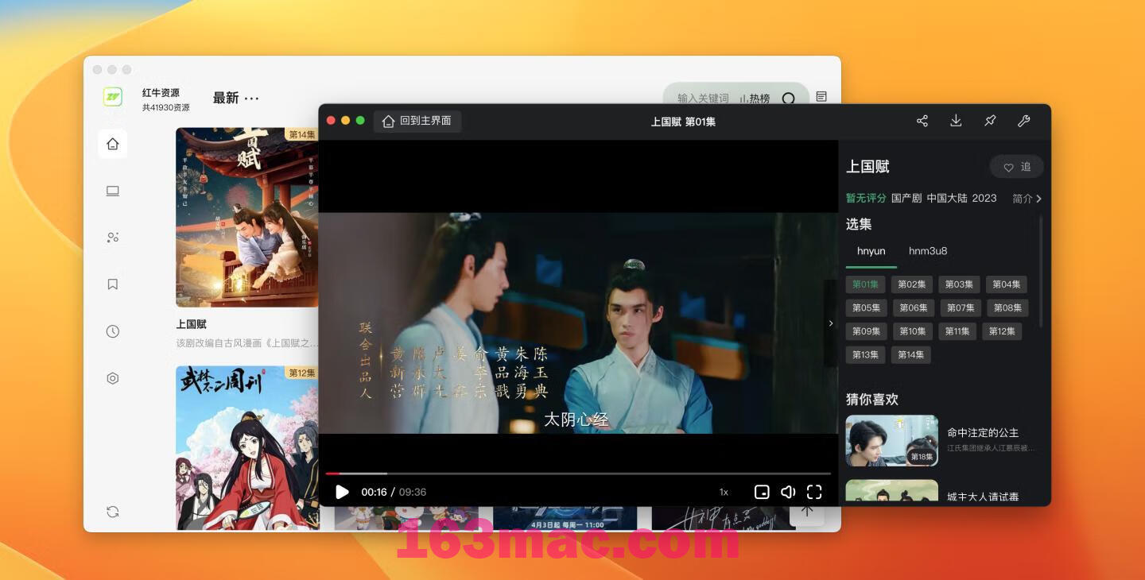This screenshot has height=580, width=1145.
Task: Click the 国产剧 genre tag
Action: [x=907, y=198]
